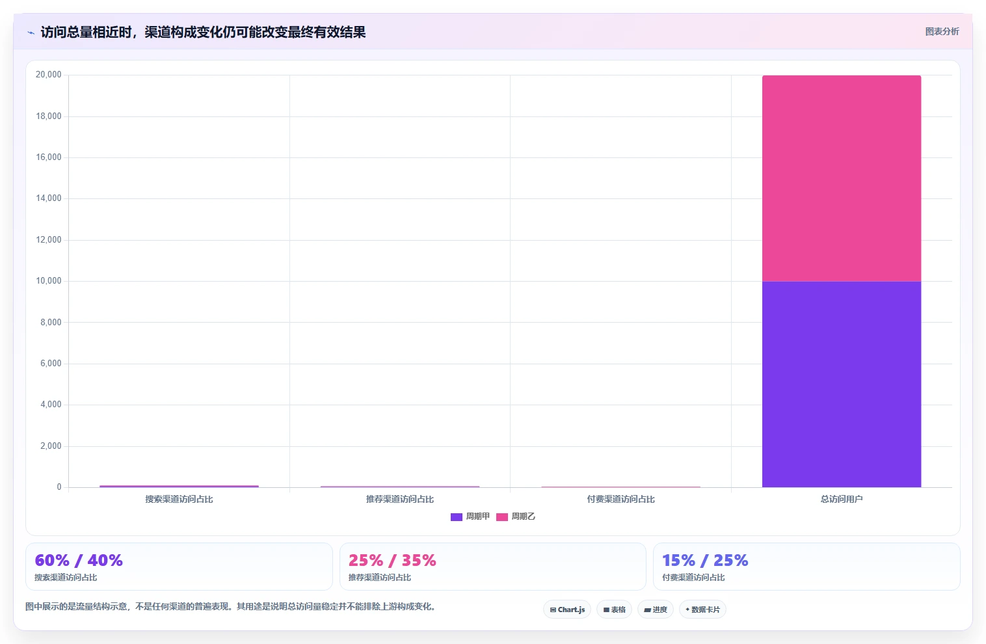Screen dimensions: 986x644
Task: Choose the 数据卡片 tag chip
Action: coord(702,610)
